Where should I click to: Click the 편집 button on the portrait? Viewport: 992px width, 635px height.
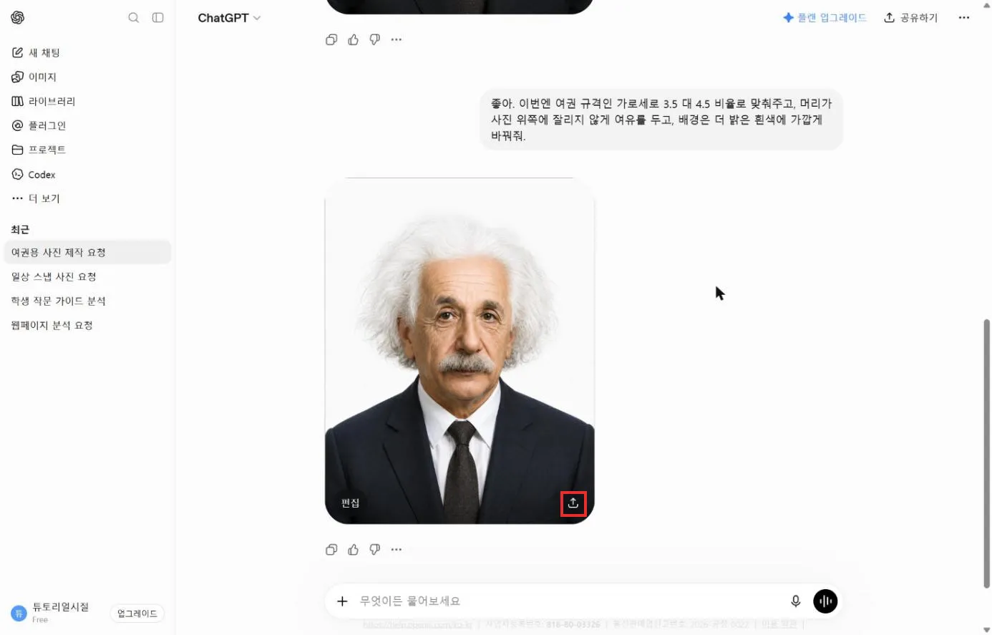[x=351, y=503]
